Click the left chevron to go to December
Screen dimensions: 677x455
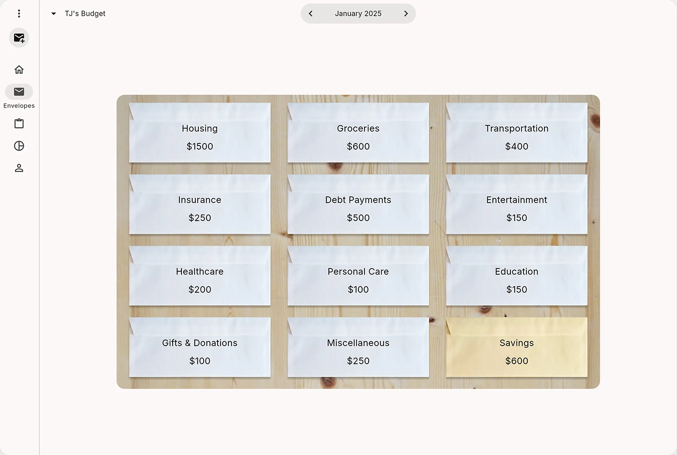click(x=311, y=13)
